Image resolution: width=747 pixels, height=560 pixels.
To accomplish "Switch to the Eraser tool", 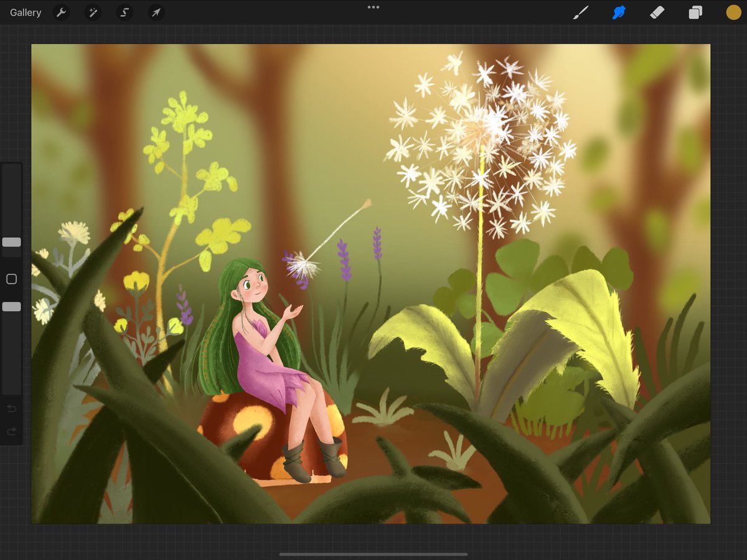I will [x=657, y=12].
